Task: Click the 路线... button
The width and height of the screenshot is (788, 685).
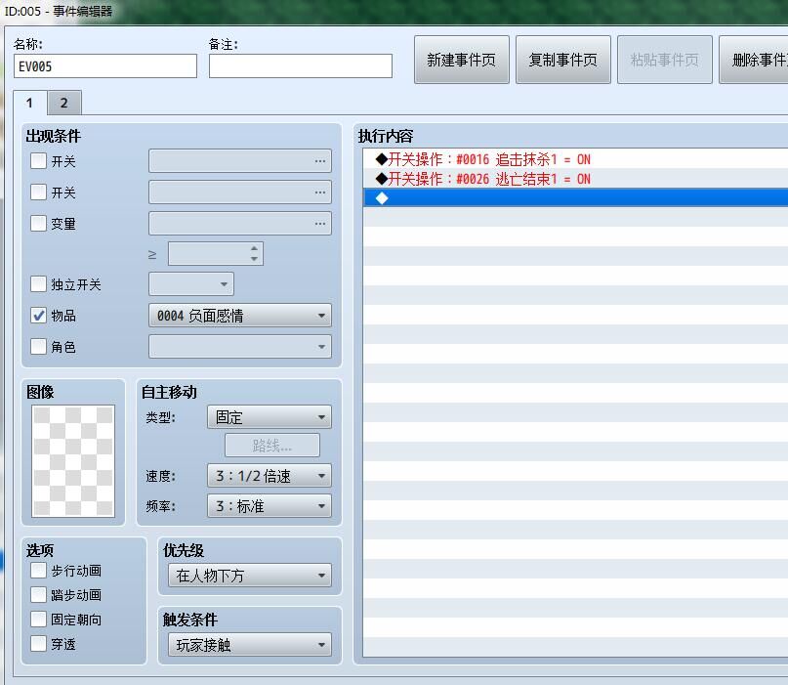Action: coord(271,445)
